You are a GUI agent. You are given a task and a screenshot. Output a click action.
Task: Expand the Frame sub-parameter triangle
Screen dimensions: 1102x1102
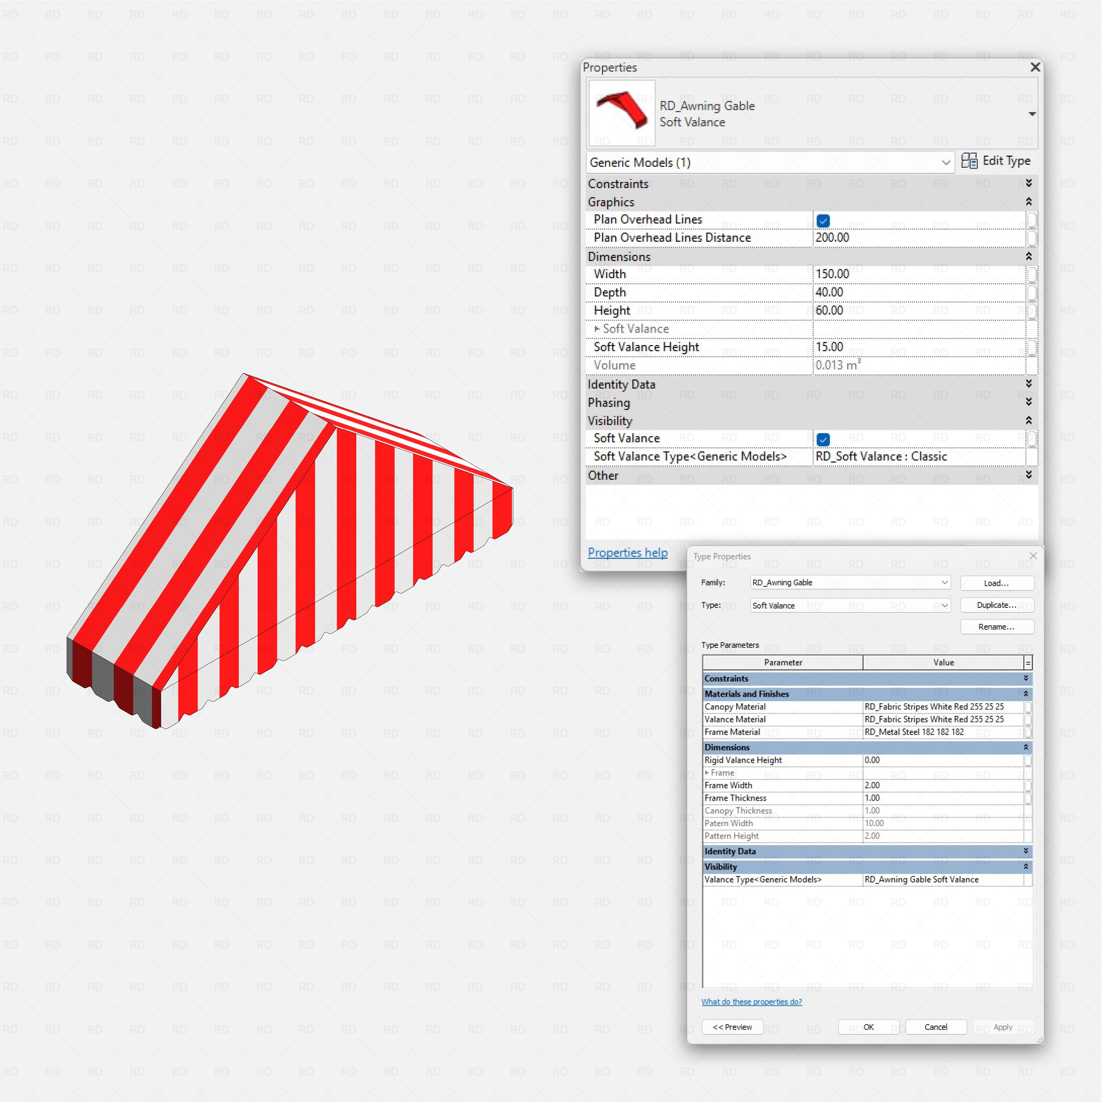[707, 773]
